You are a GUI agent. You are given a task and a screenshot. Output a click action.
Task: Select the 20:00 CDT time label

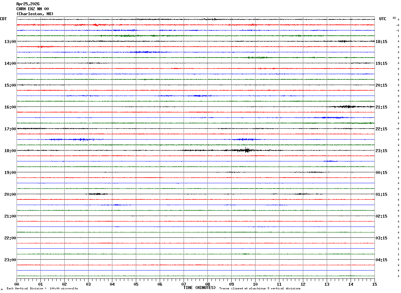10,194
